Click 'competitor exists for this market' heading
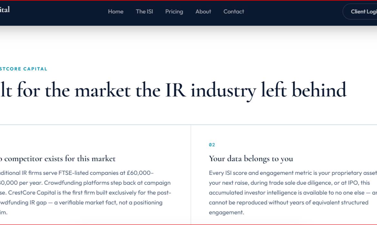Image resolution: width=377 pixels, height=225 pixels. [60, 158]
